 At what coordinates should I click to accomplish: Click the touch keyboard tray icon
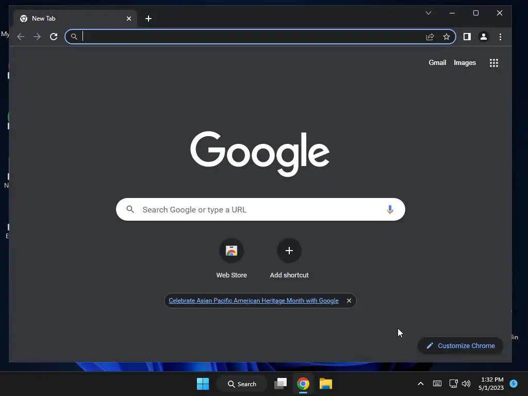(437, 384)
